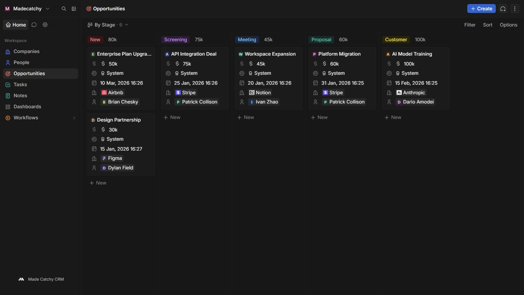Add new opportunity in Meeting column
The width and height of the screenshot is (524, 295).
[246, 117]
